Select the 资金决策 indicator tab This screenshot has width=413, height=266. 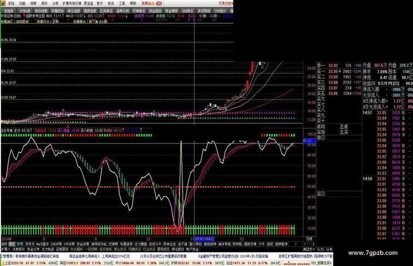[x=82, y=244]
